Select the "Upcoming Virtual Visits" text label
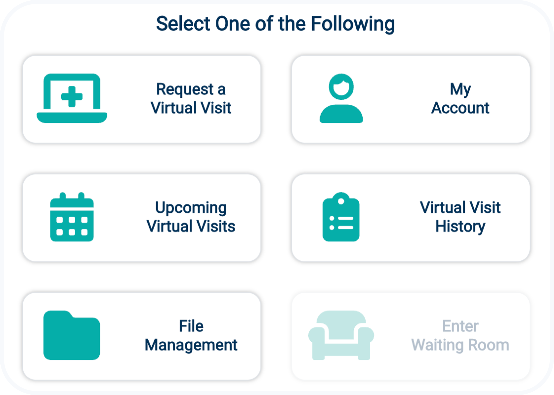Screen dimensions: 554x395 [191, 217]
